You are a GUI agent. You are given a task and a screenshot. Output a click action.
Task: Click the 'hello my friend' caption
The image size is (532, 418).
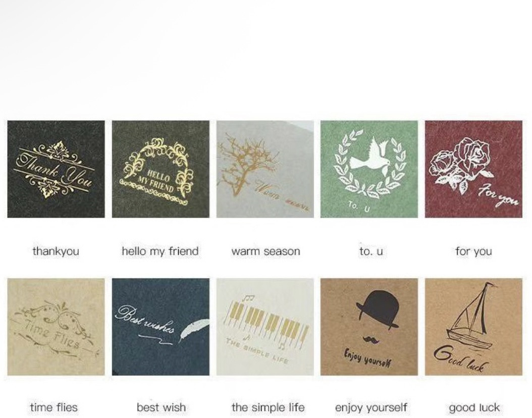tap(160, 251)
